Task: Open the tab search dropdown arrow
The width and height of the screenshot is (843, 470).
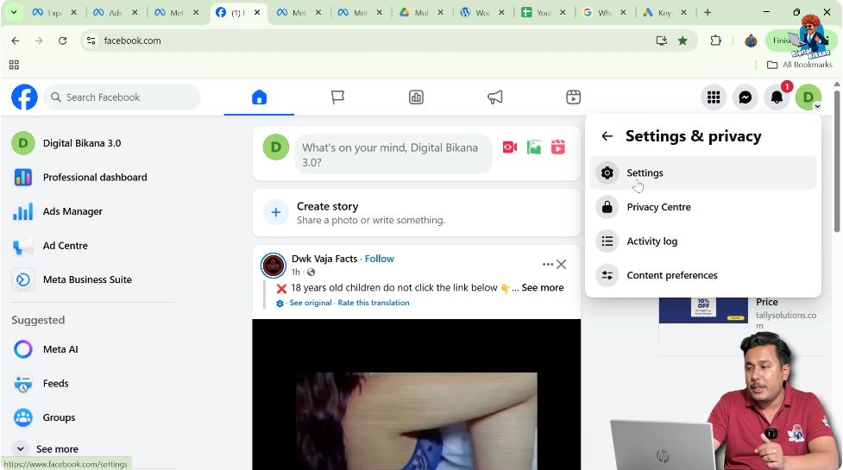Action: coord(14,12)
